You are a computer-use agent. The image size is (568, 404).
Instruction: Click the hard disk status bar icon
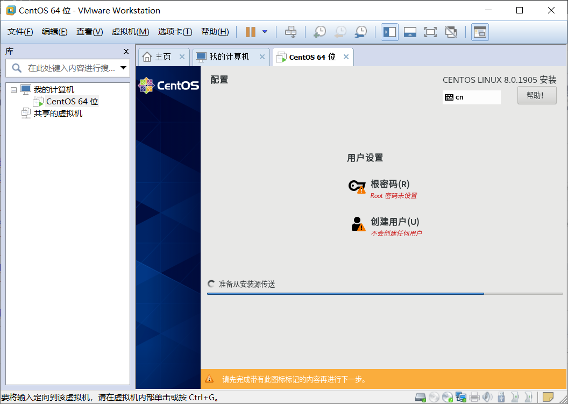pos(421,397)
